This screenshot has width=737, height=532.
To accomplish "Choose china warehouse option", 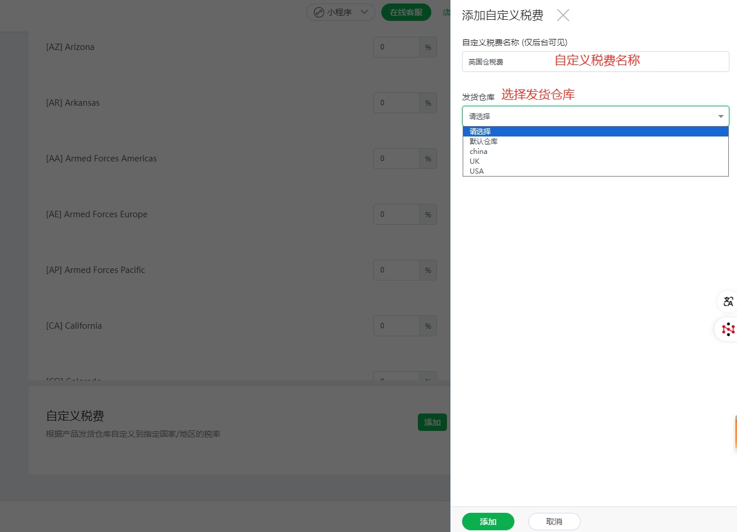I will [478, 151].
